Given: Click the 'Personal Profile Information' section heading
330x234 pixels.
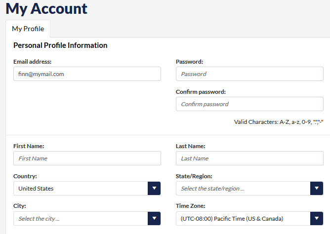Looking at the screenshot, I should coord(60,45).
